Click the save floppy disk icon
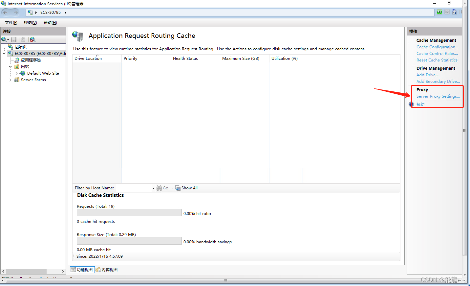Viewport: 470px width, 286px height. click(14, 39)
